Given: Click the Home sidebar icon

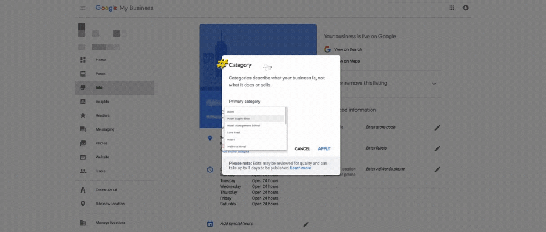Looking at the screenshot, I should (x=83, y=60).
